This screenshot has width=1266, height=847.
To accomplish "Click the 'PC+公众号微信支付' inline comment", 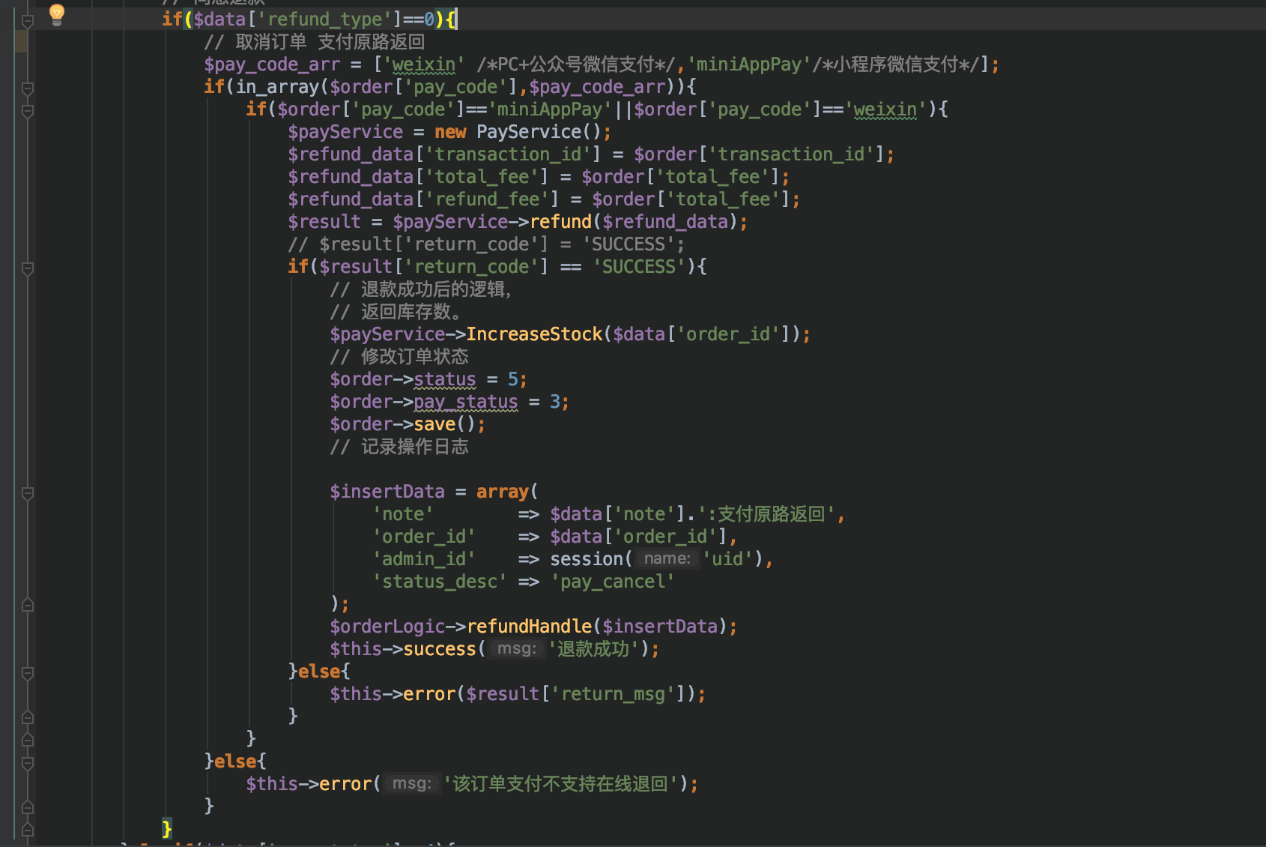I will (576, 64).
